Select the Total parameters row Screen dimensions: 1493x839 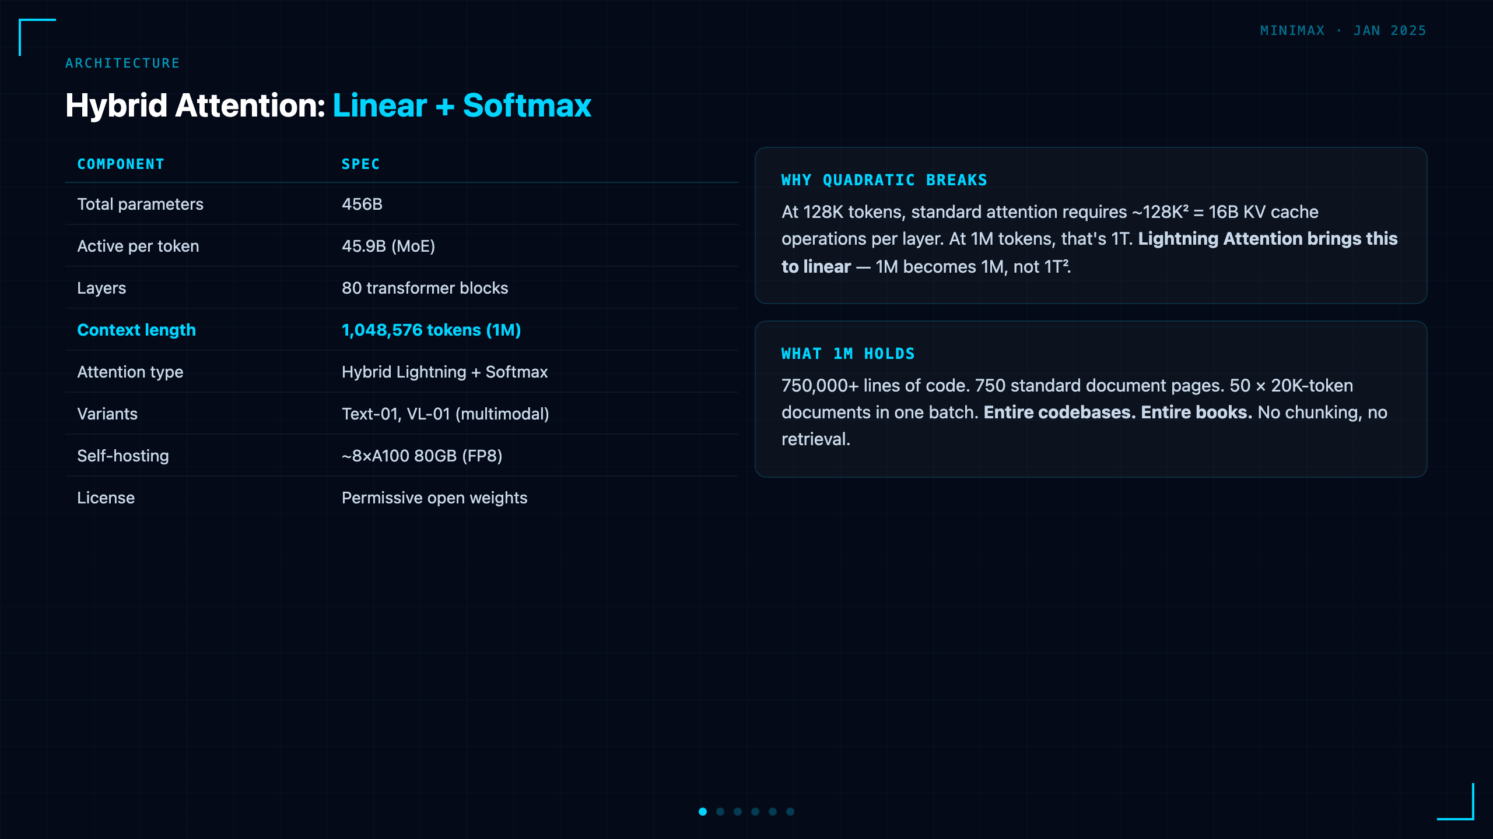(x=402, y=204)
